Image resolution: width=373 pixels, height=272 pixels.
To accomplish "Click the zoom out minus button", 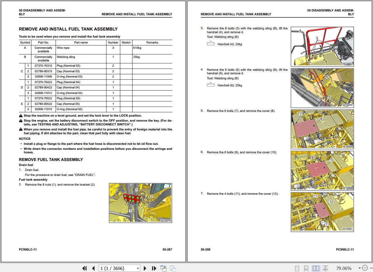I will (x=365, y=268).
